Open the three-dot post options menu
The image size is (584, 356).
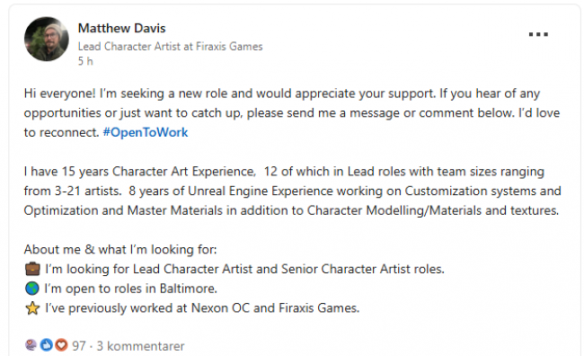click(538, 34)
